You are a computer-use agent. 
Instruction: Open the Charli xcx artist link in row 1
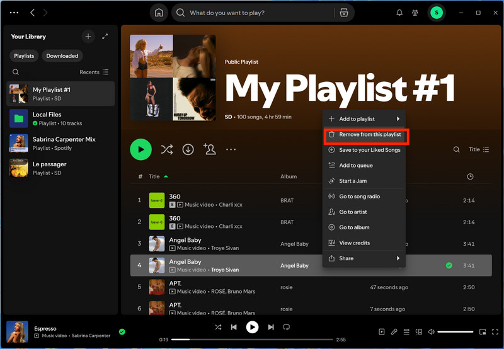pos(231,205)
